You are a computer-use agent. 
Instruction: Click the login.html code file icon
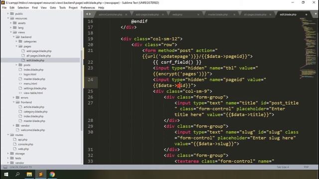click(20, 74)
